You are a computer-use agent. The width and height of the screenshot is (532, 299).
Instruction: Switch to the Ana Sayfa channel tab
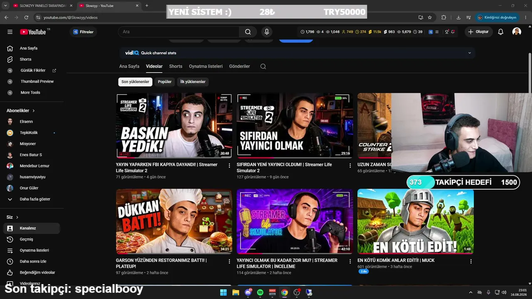tap(129, 66)
